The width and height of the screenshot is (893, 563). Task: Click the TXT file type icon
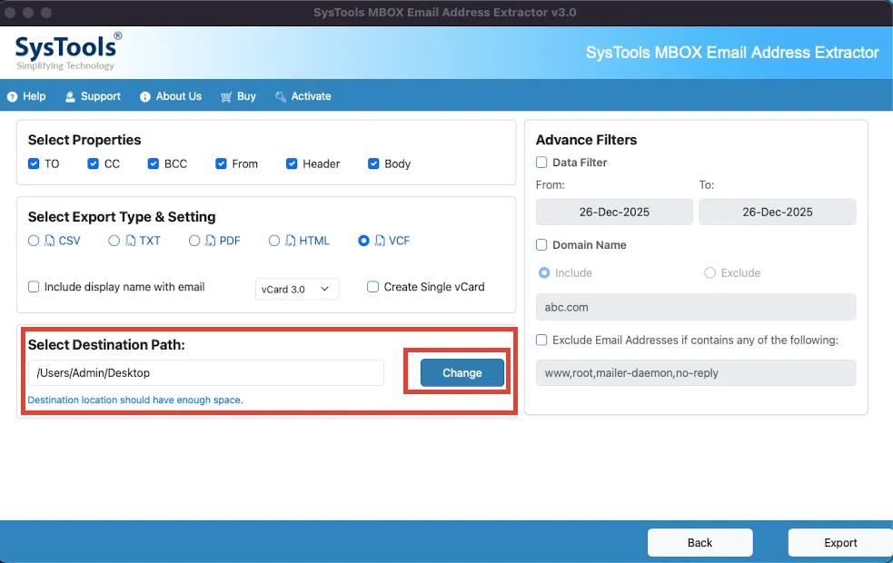tap(131, 241)
